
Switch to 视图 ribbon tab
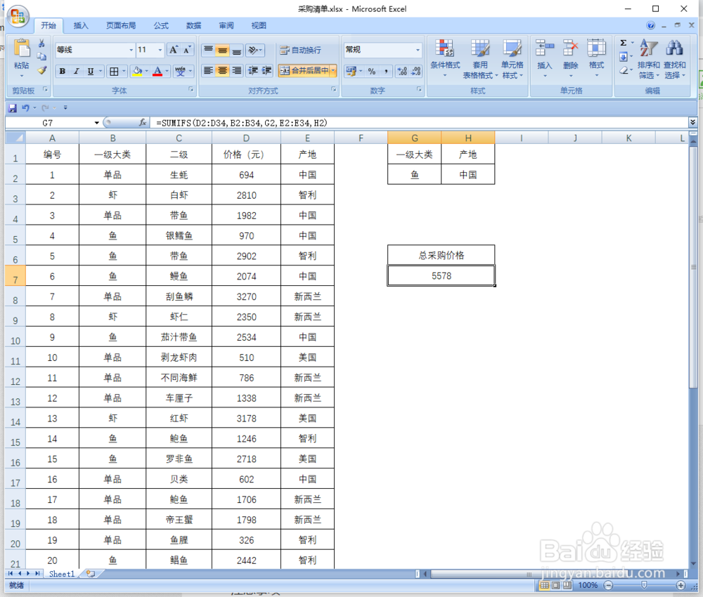[x=259, y=25]
